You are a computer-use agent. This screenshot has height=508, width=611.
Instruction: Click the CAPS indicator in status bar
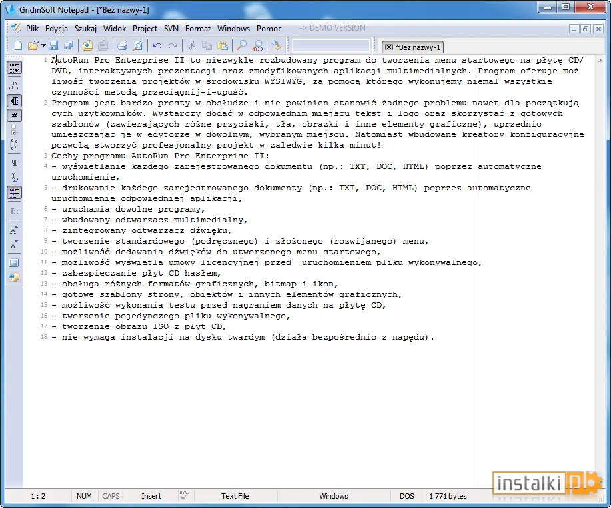(111, 496)
